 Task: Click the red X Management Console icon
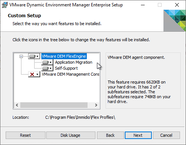point(32,74)
